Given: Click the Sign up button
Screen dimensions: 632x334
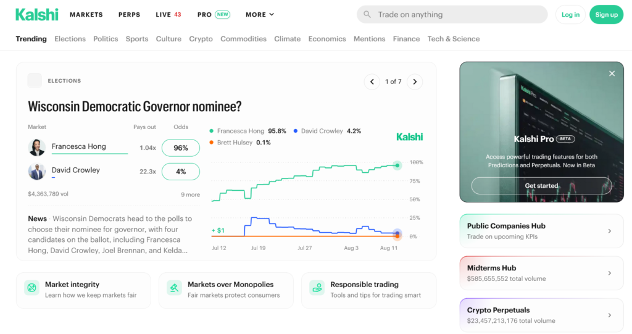Looking at the screenshot, I should pos(606,15).
